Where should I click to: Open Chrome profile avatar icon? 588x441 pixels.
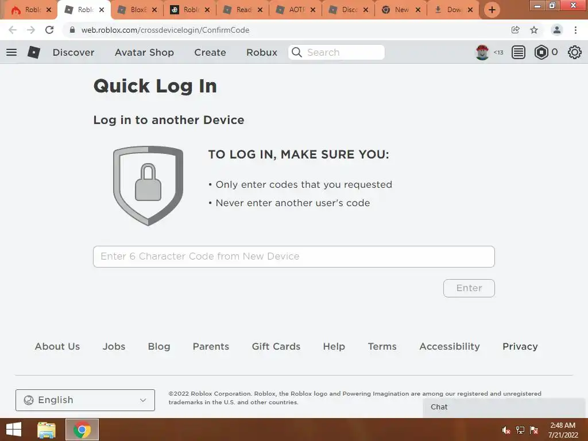click(557, 30)
